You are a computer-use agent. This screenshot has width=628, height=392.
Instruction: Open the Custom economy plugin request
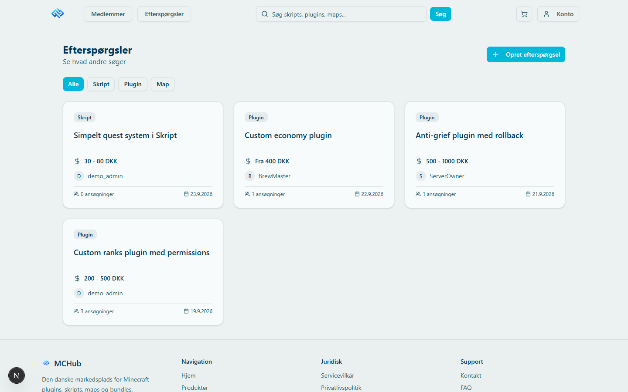[x=288, y=135]
